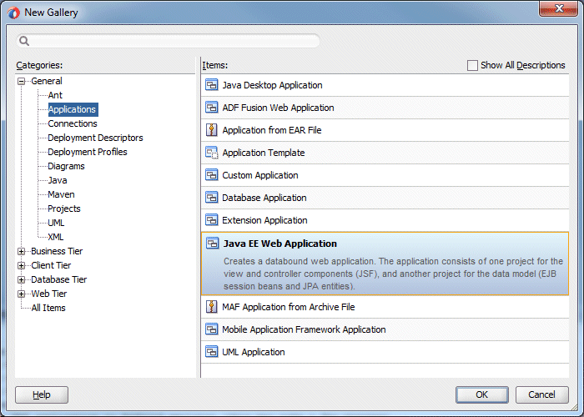Select Custom Application text
584x417 pixels.
260,175
